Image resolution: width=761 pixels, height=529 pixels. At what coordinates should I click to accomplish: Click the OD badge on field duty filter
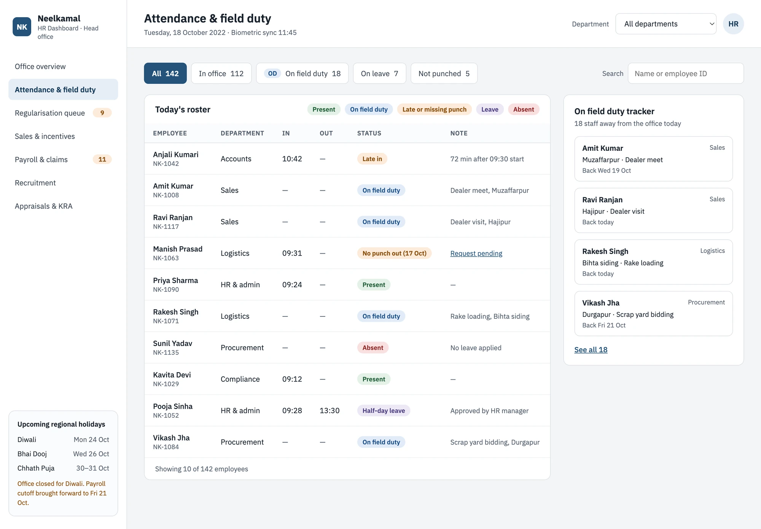click(x=272, y=74)
